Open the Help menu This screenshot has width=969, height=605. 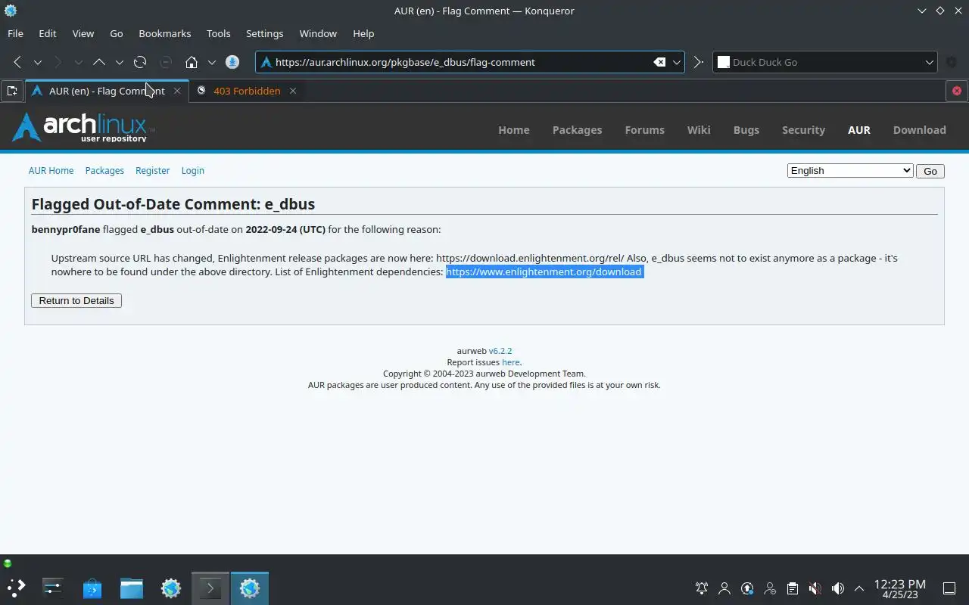point(363,33)
